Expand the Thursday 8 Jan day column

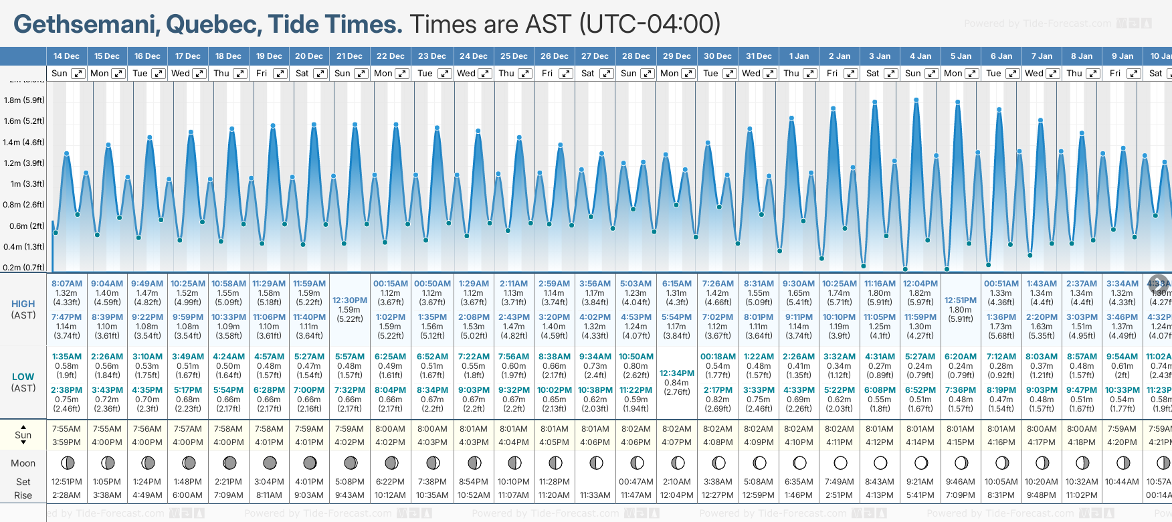[x=1092, y=74]
